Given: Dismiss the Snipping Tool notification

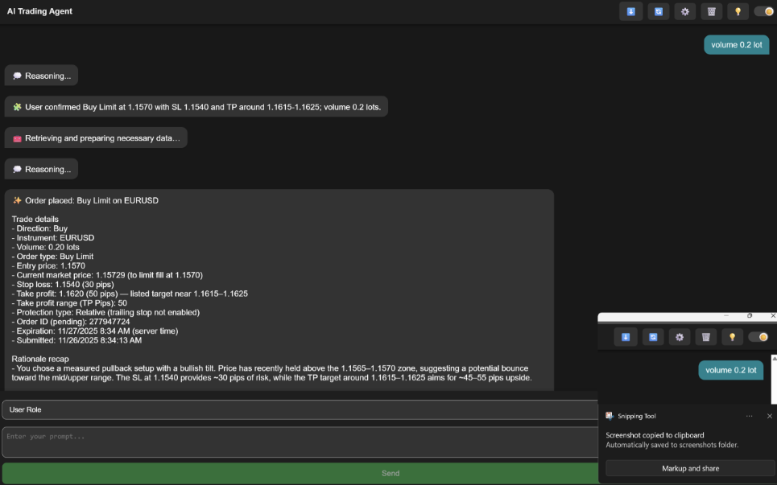Looking at the screenshot, I should pyautogui.click(x=769, y=416).
